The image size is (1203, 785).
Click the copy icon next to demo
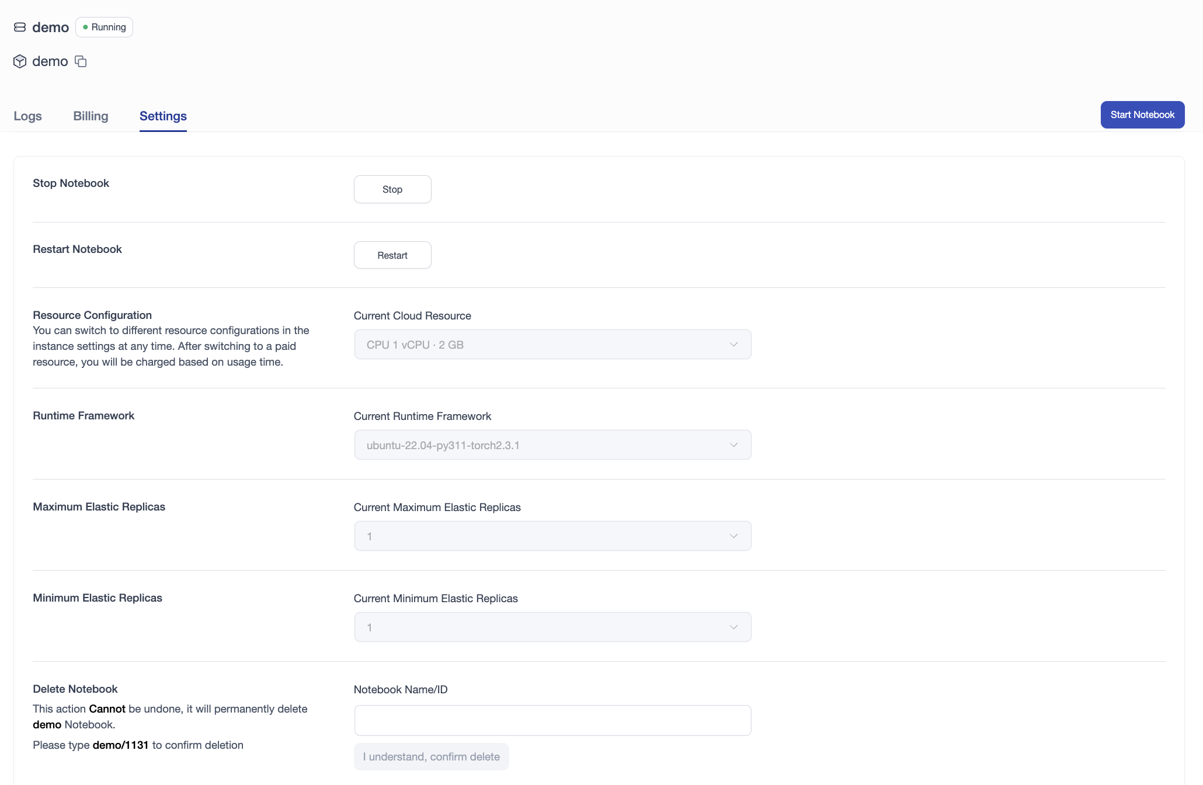pos(81,61)
